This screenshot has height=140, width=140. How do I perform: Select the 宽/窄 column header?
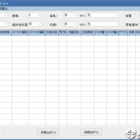(63, 33)
